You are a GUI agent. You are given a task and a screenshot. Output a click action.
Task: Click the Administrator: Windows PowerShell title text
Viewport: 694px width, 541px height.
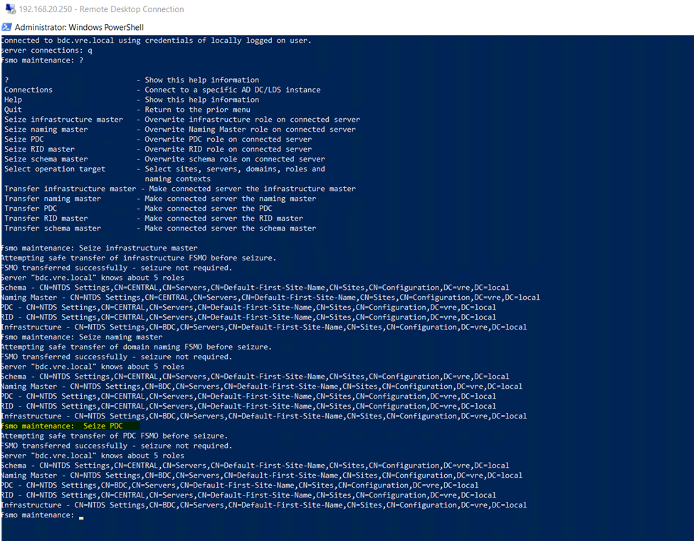coord(79,27)
